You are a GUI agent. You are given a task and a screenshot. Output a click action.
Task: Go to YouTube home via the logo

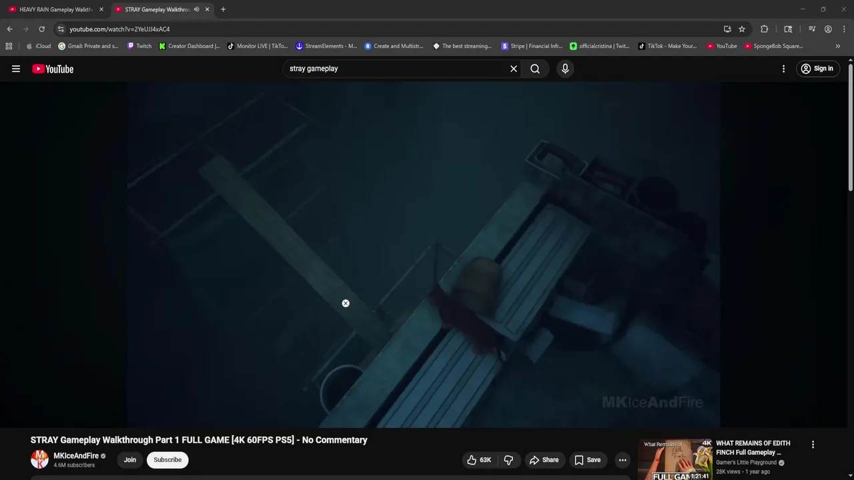pyautogui.click(x=53, y=69)
